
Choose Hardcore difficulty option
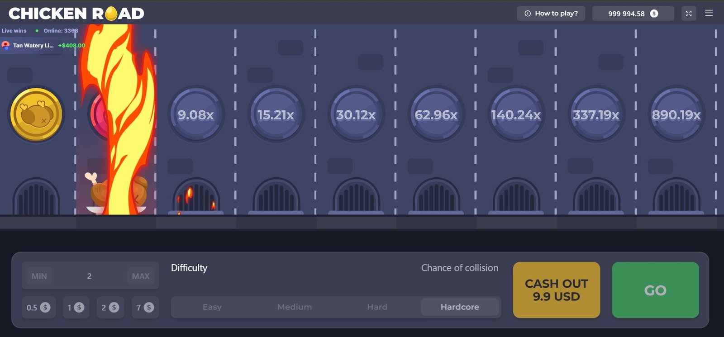[460, 307]
